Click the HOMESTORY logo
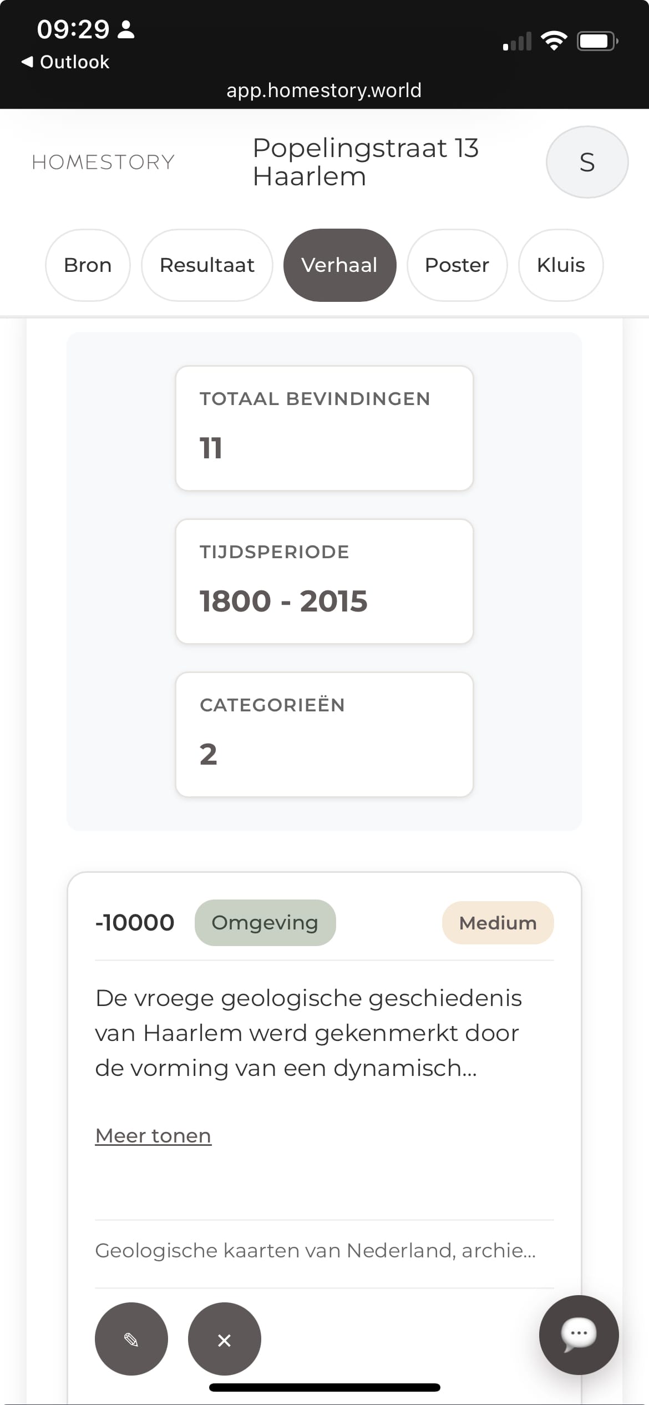This screenshot has width=649, height=1405. (x=103, y=162)
